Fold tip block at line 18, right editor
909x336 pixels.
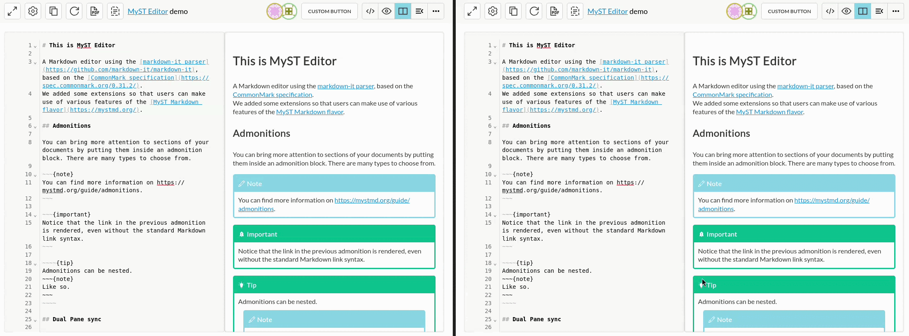point(495,264)
